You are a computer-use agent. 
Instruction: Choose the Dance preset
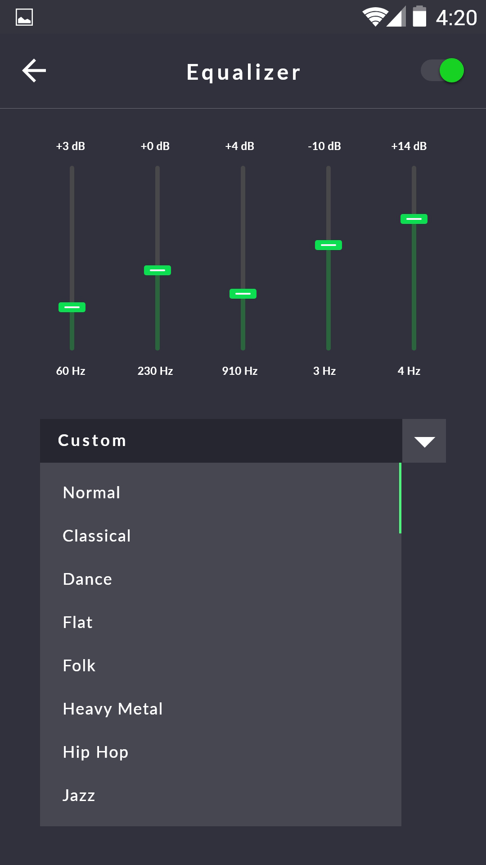[x=88, y=579]
